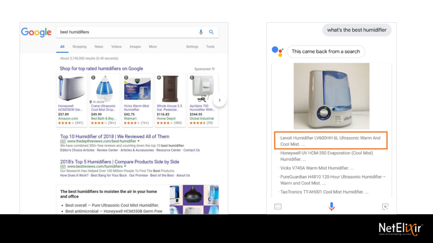433x243 pixels.
Task: Open '2018's Top 5 Humidifiers' ad result
Action: [x=120, y=162]
